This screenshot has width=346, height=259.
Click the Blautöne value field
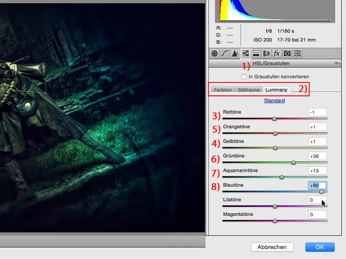[318, 185]
